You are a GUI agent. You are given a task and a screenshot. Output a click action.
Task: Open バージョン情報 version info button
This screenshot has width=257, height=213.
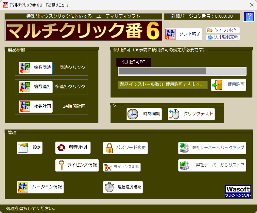tap(40, 187)
